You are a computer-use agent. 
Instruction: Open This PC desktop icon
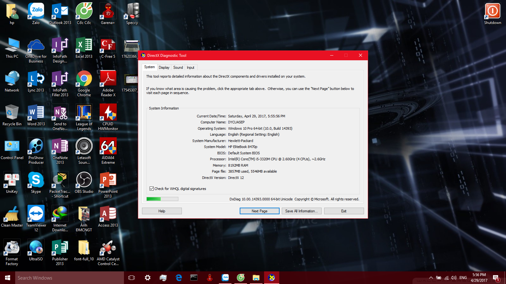tap(12, 48)
